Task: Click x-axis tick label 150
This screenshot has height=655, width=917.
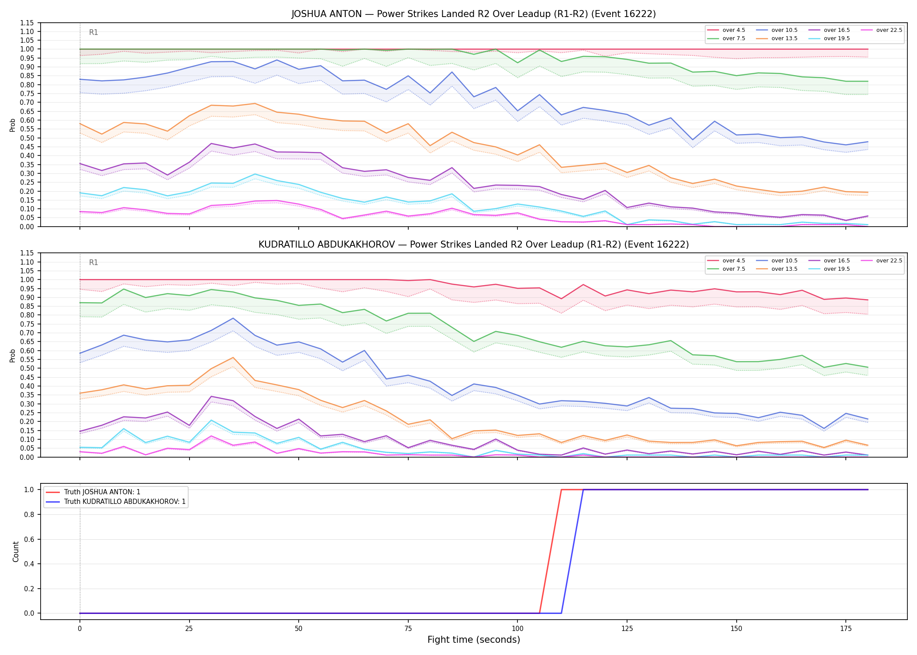Action: [x=736, y=629]
